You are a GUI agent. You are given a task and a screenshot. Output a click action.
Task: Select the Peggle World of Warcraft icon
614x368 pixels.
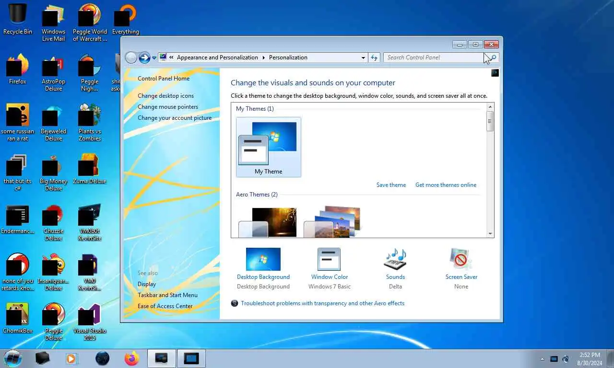pos(90,23)
